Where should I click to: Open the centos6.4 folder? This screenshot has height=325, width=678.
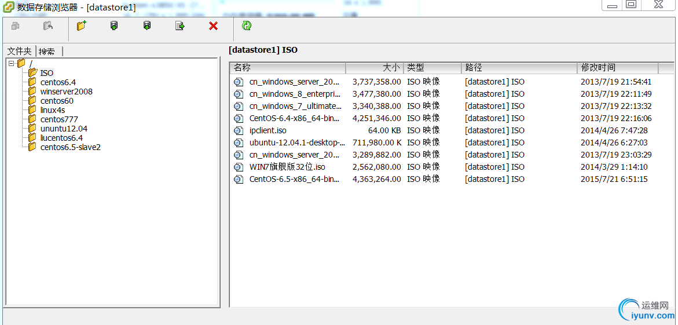[x=58, y=82]
